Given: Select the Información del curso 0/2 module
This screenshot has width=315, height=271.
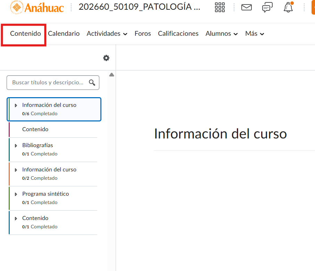Looking at the screenshot, I should click(53, 174).
